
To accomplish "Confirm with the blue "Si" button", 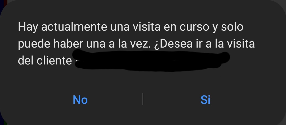I will (205, 100).
